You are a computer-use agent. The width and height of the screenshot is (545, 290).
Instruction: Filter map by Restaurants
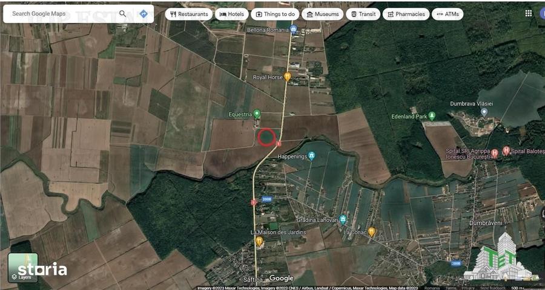coord(189,14)
